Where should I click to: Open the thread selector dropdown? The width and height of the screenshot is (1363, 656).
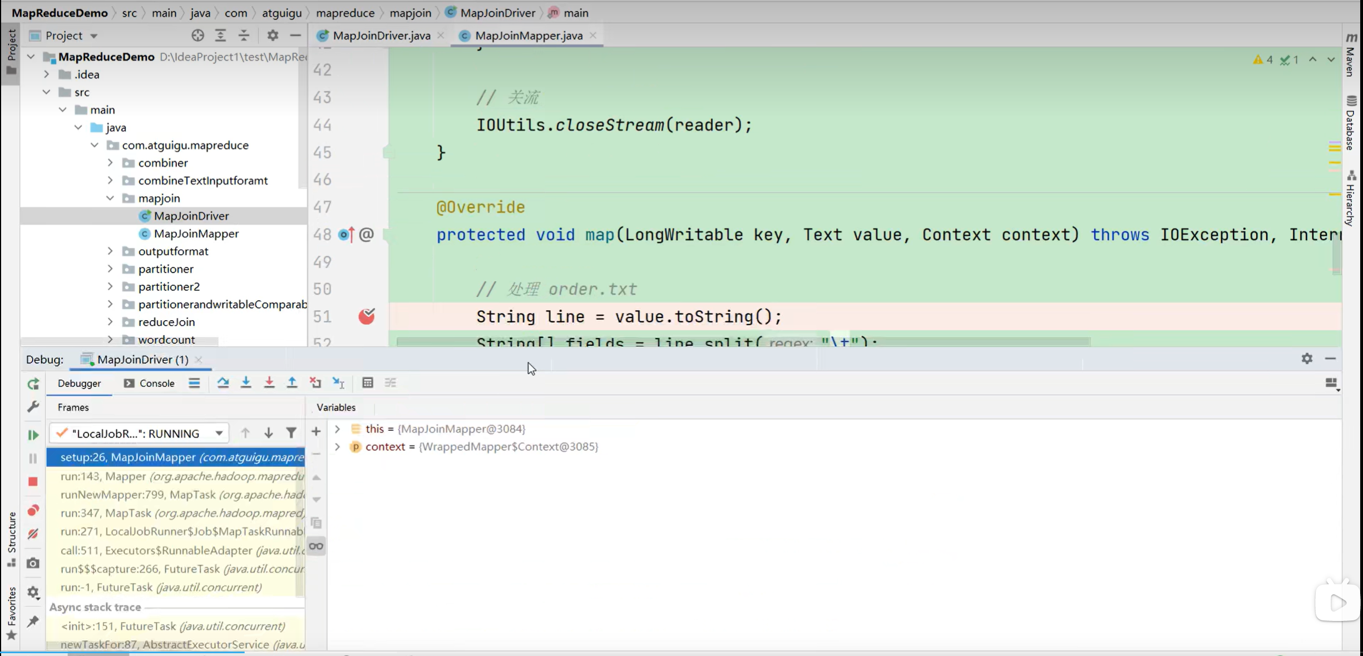(x=139, y=433)
